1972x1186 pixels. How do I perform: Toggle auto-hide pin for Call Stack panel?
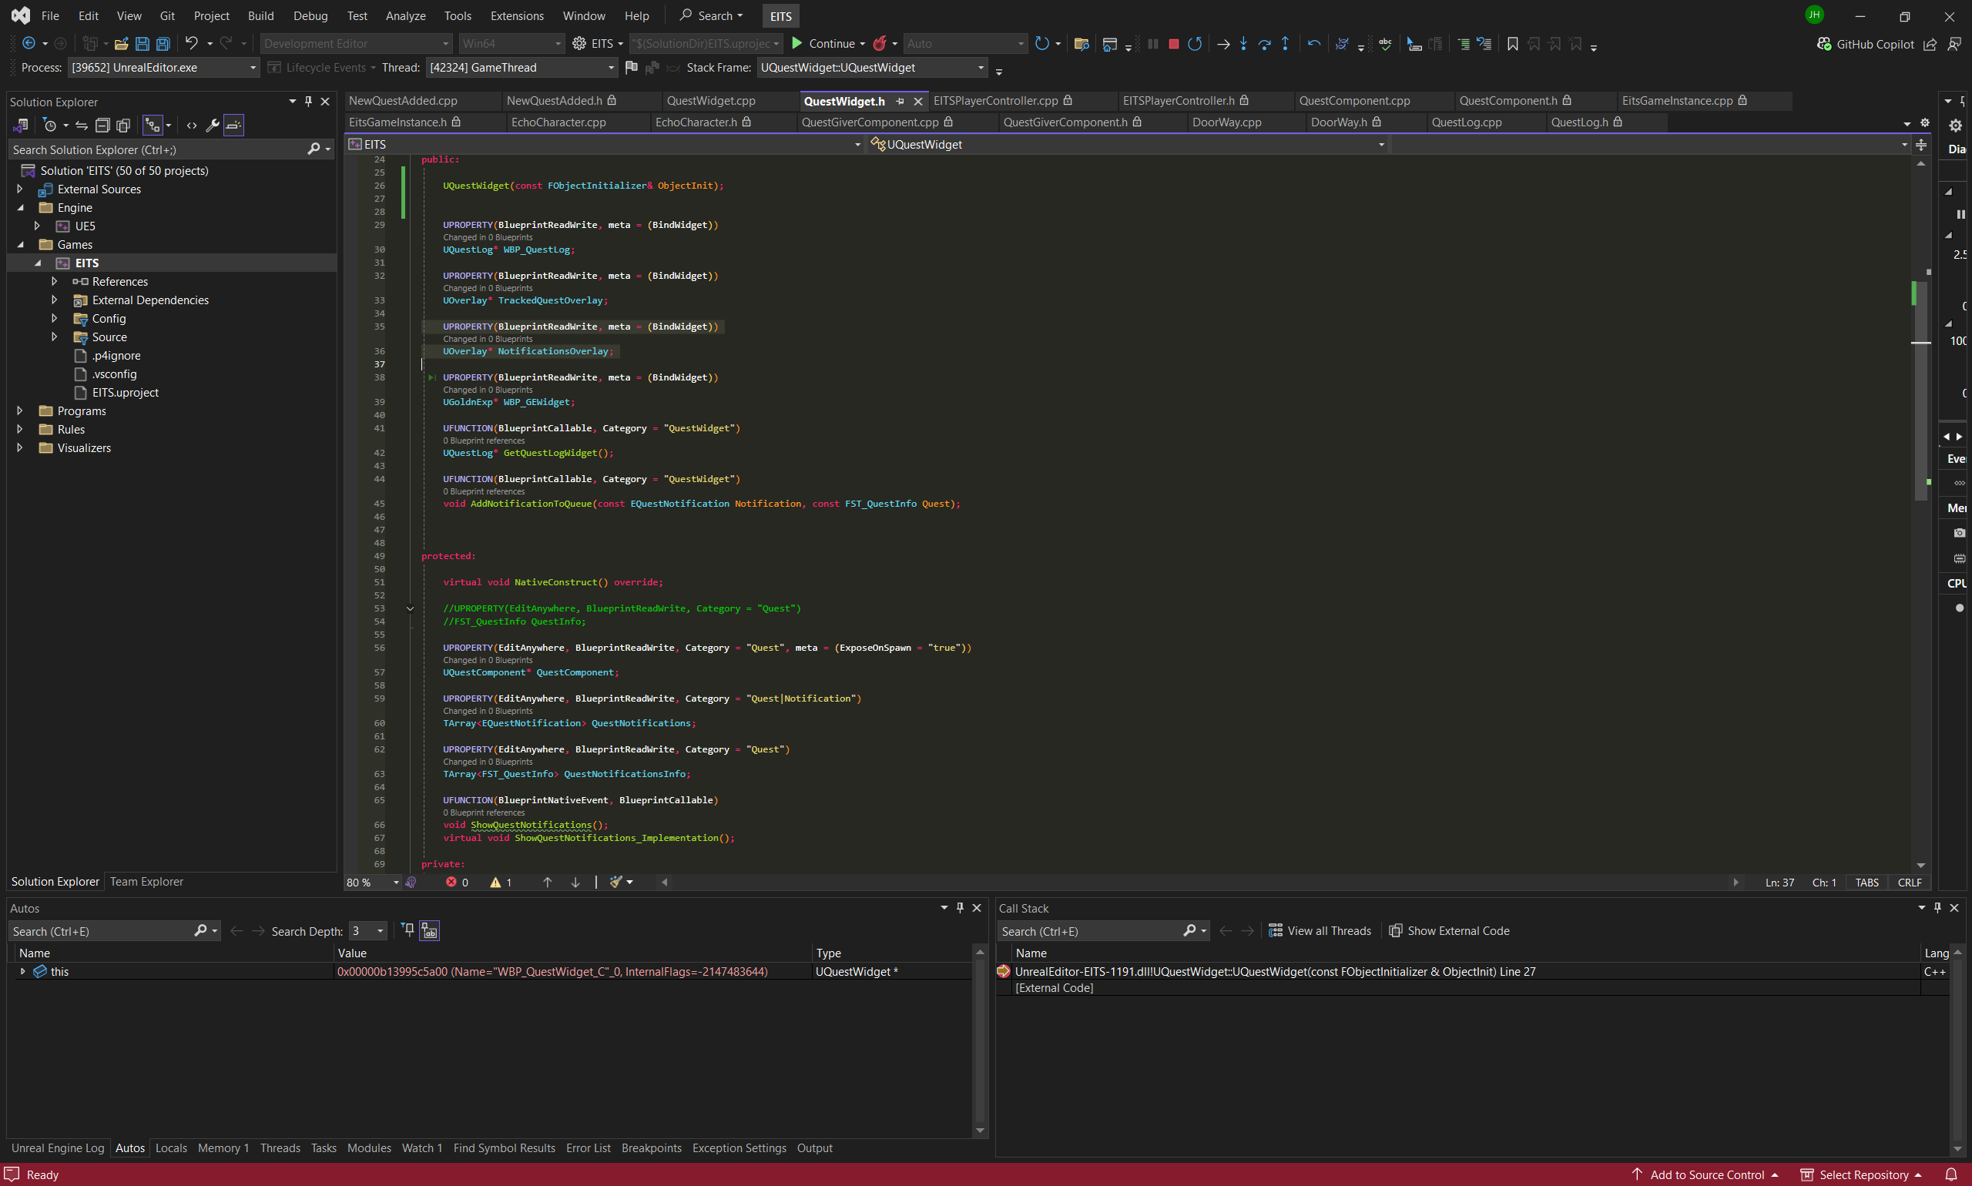pyautogui.click(x=1937, y=908)
